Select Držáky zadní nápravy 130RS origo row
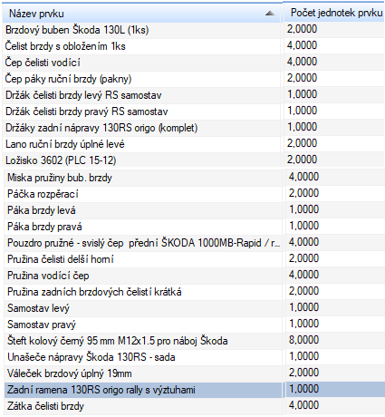 click(x=193, y=128)
